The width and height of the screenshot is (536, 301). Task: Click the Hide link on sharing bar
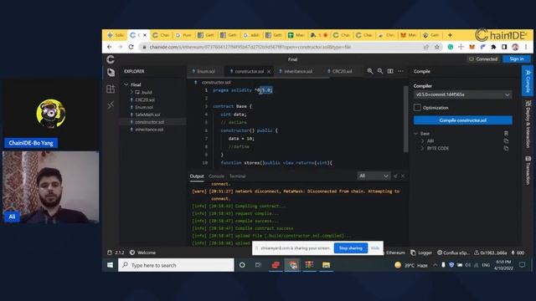[375, 248]
